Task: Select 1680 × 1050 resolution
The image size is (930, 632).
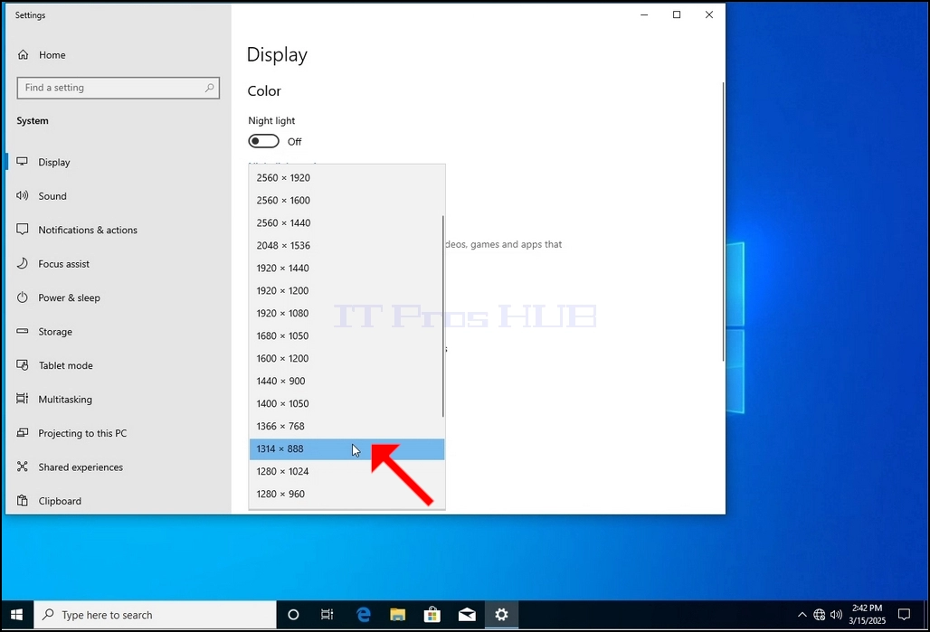Action: [x=347, y=335]
